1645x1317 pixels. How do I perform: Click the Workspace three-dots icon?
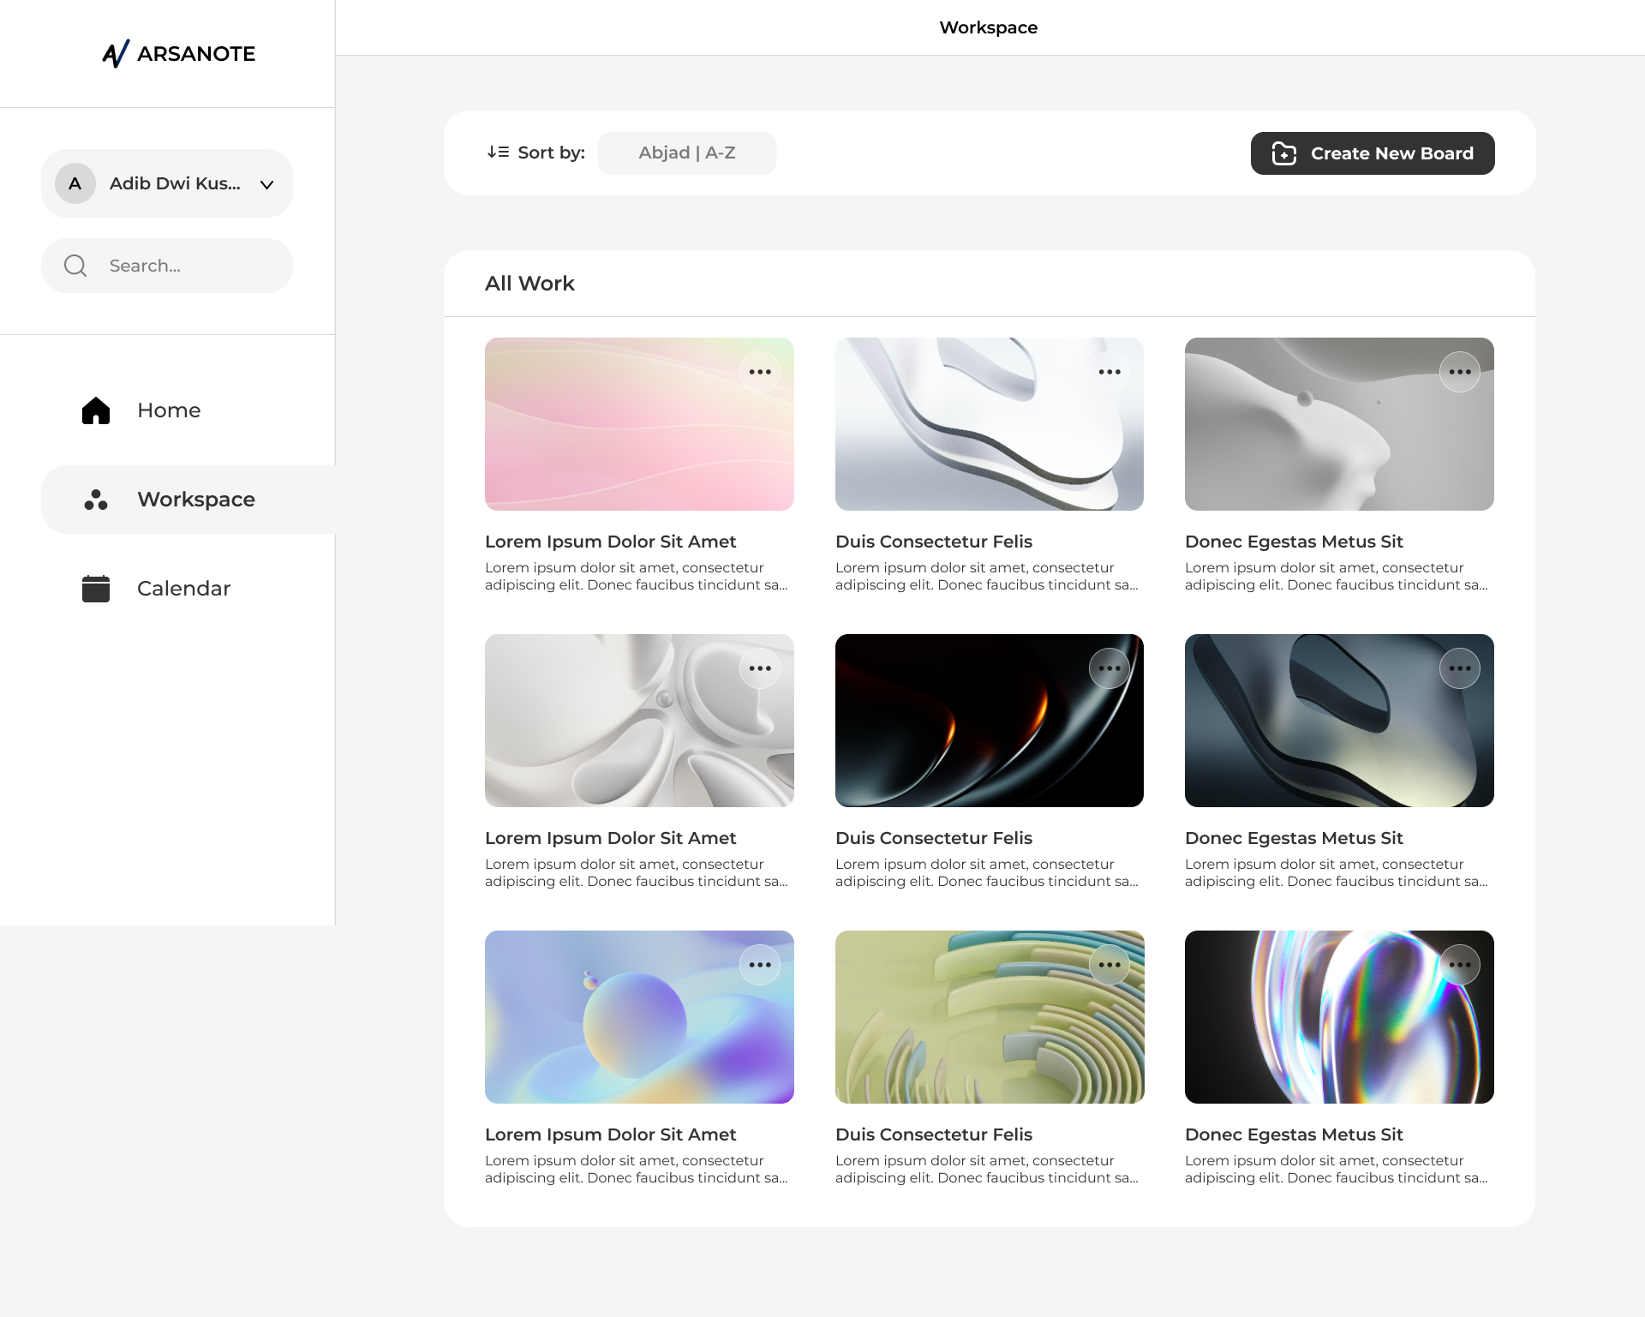(96, 500)
